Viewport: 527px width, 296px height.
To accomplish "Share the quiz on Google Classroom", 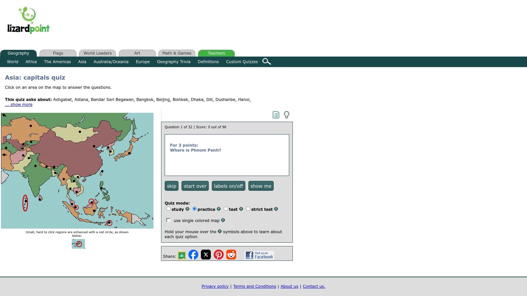I will pyautogui.click(x=181, y=254).
